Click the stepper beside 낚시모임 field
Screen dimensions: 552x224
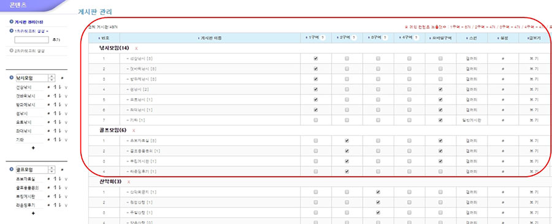(x=52, y=78)
